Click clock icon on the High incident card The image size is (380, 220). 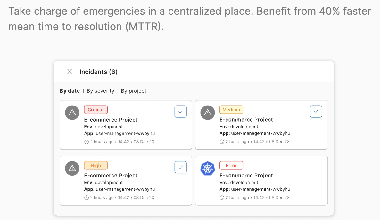point(87,198)
